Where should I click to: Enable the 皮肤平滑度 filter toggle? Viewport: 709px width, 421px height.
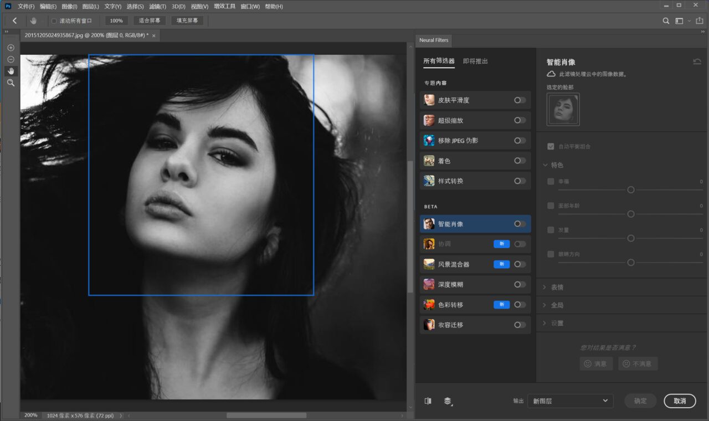click(520, 100)
